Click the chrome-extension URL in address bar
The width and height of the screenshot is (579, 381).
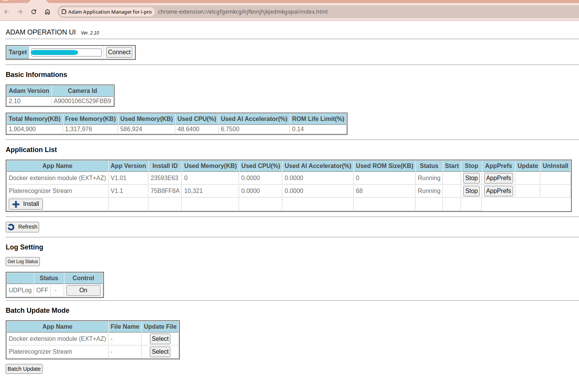tap(243, 12)
